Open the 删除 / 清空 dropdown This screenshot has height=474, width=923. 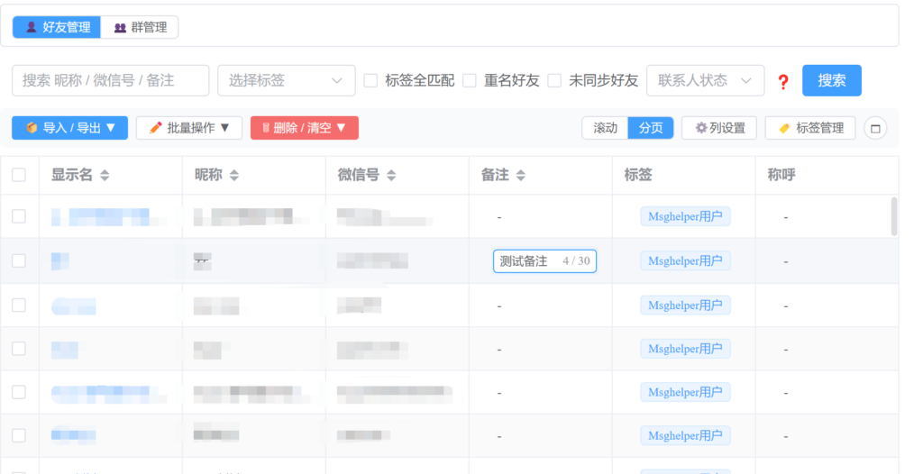304,128
